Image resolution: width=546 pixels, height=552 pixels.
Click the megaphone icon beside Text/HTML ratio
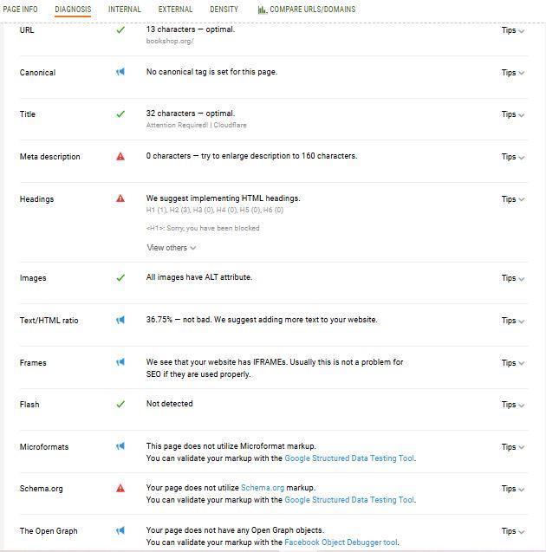(x=120, y=320)
